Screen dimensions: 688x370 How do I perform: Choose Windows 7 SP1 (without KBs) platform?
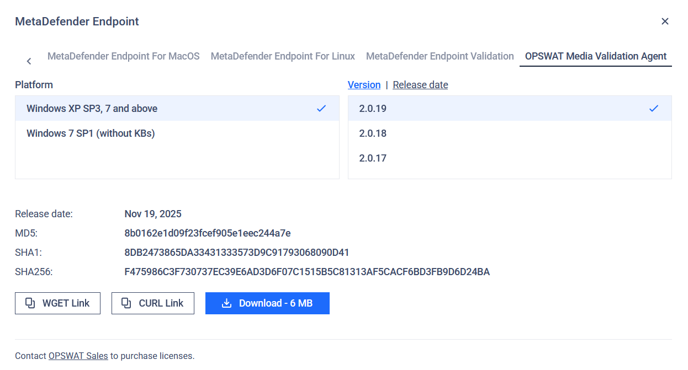(91, 133)
